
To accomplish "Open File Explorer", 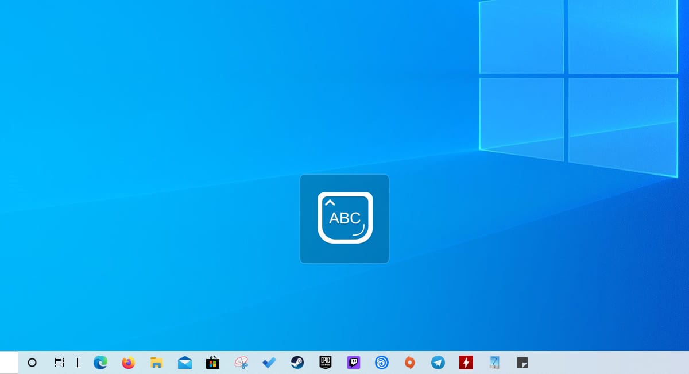I will click(x=156, y=363).
